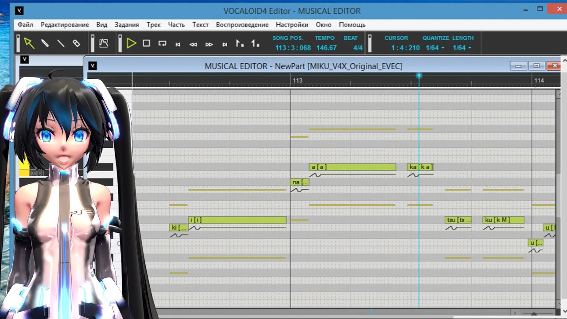Click the VOCALOID4 Editor application icon in title bar
567x319 pixels.
[19, 11]
